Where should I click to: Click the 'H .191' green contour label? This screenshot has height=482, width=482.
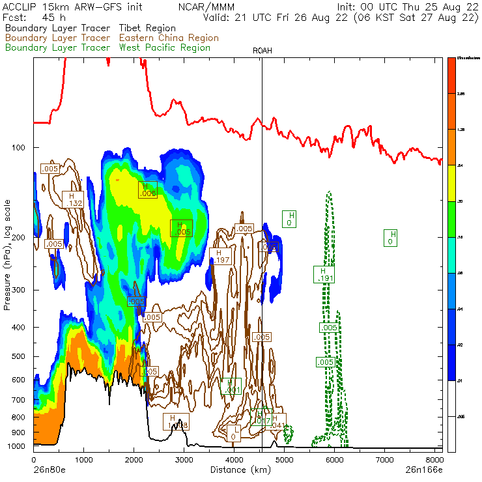coord(324,274)
